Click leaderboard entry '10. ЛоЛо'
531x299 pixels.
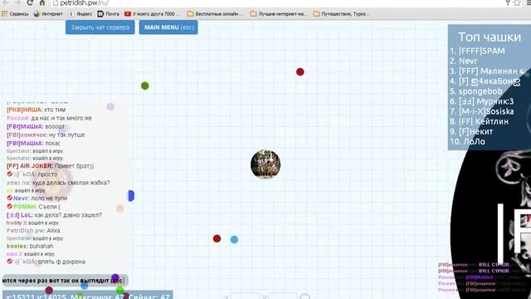468,142
